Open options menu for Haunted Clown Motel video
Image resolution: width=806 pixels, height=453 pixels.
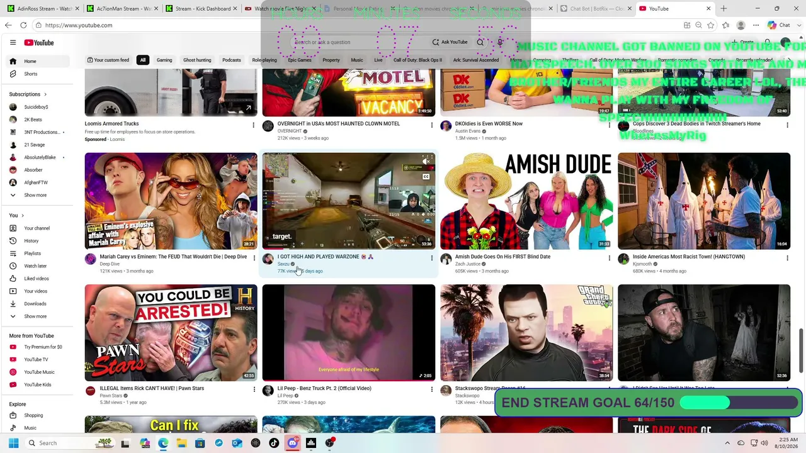point(431,125)
